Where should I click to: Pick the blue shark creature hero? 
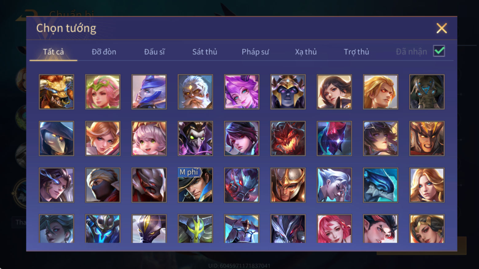pyautogui.click(x=381, y=185)
